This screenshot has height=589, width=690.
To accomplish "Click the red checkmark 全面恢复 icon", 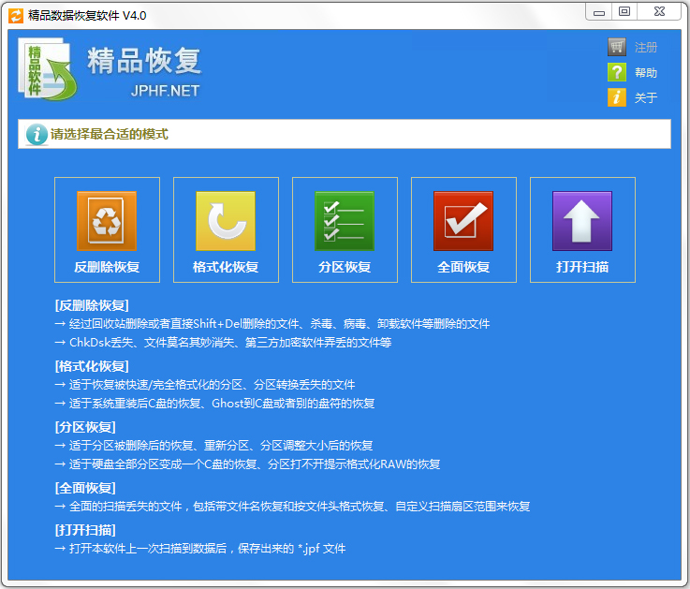I will coord(463,221).
